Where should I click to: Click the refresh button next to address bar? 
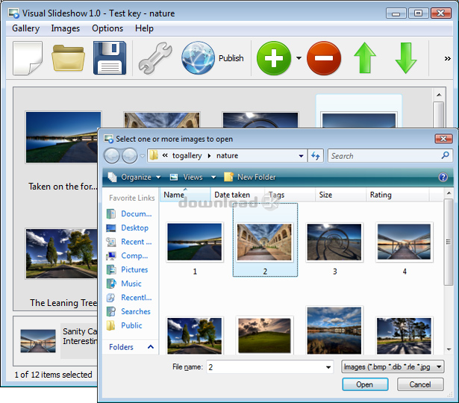point(315,156)
